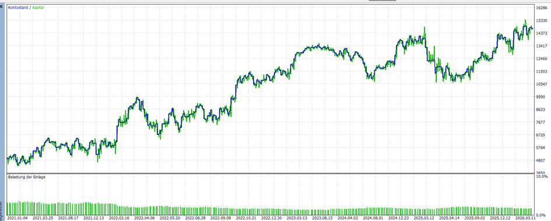Viewport: 551px width, 221px height.
Task: Click the 2021.08.17 date label
Action: 68,218
